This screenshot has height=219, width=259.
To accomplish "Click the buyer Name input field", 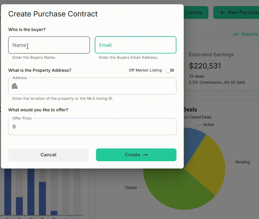I will [49, 45].
